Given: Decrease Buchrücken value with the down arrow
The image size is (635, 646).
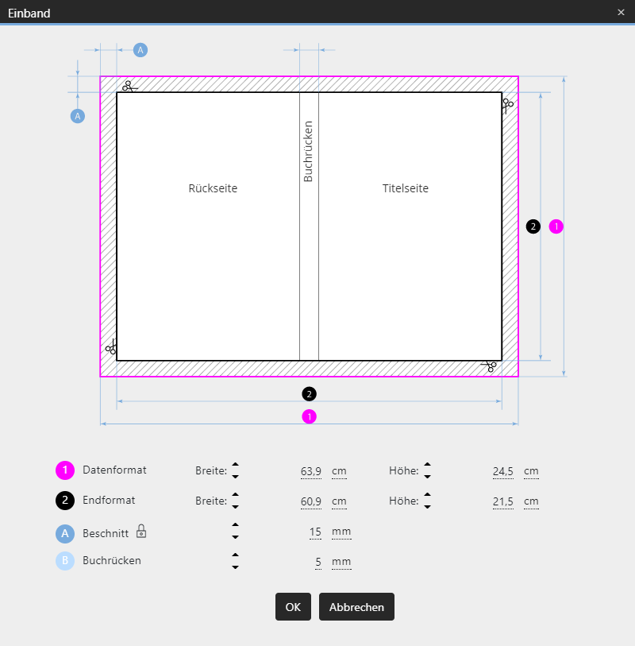Looking at the screenshot, I should click(x=235, y=567).
